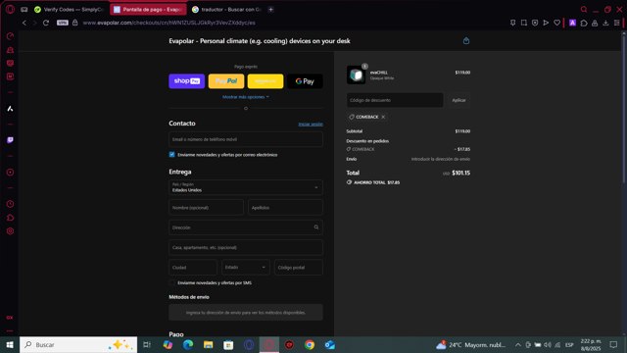Switch to Verify Codes SimplyCodes tab
The width and height of the screenshot is (627, 353).
(x=69, y=9)
